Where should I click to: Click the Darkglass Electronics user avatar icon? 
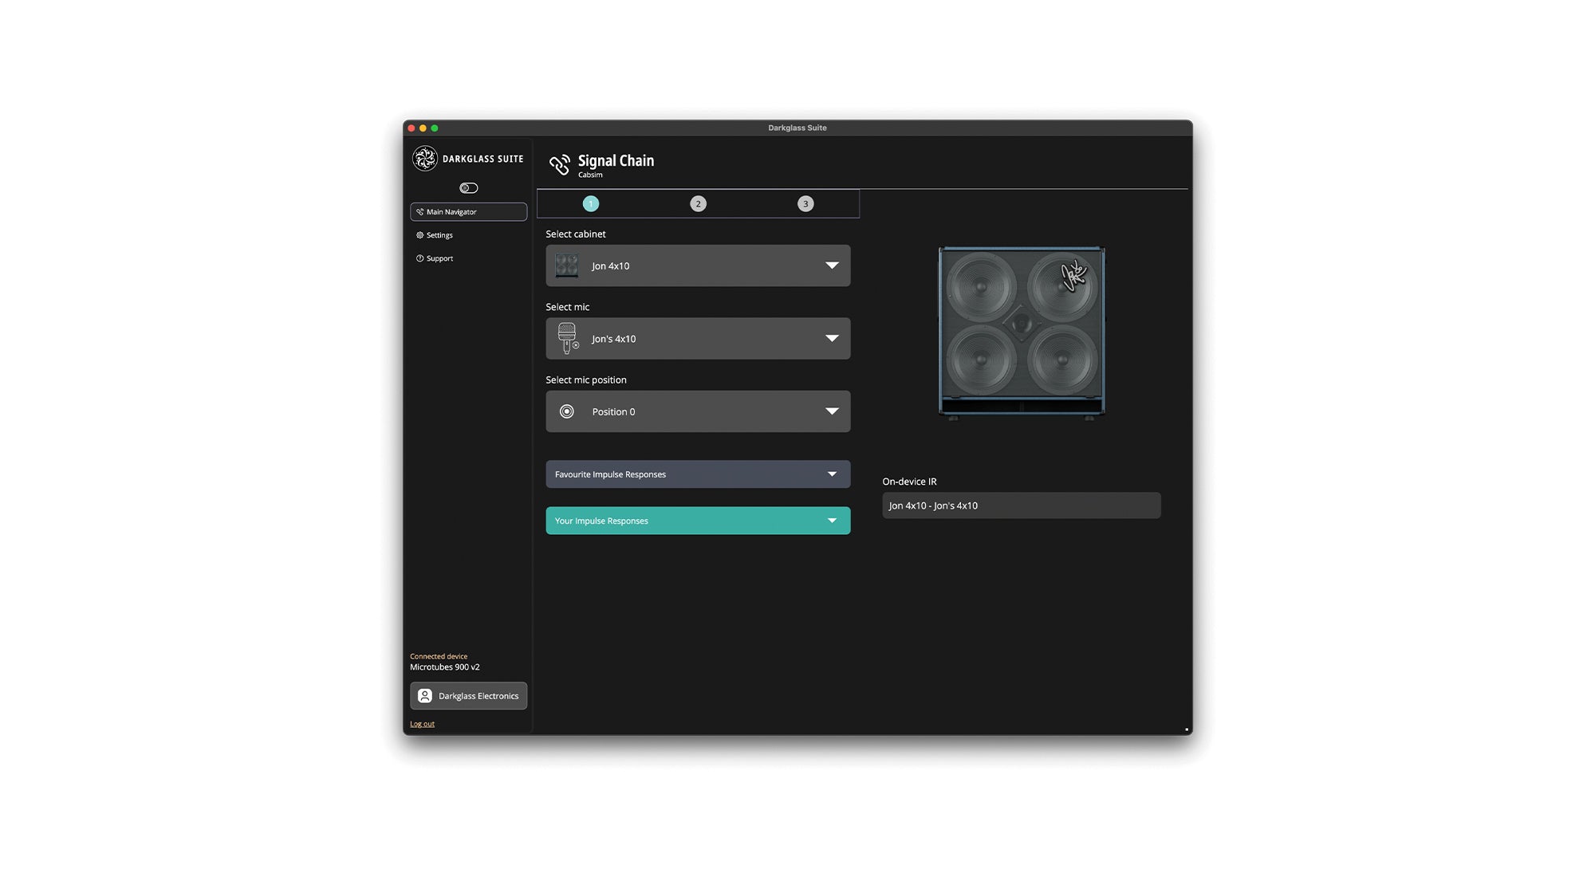[425, 696]
